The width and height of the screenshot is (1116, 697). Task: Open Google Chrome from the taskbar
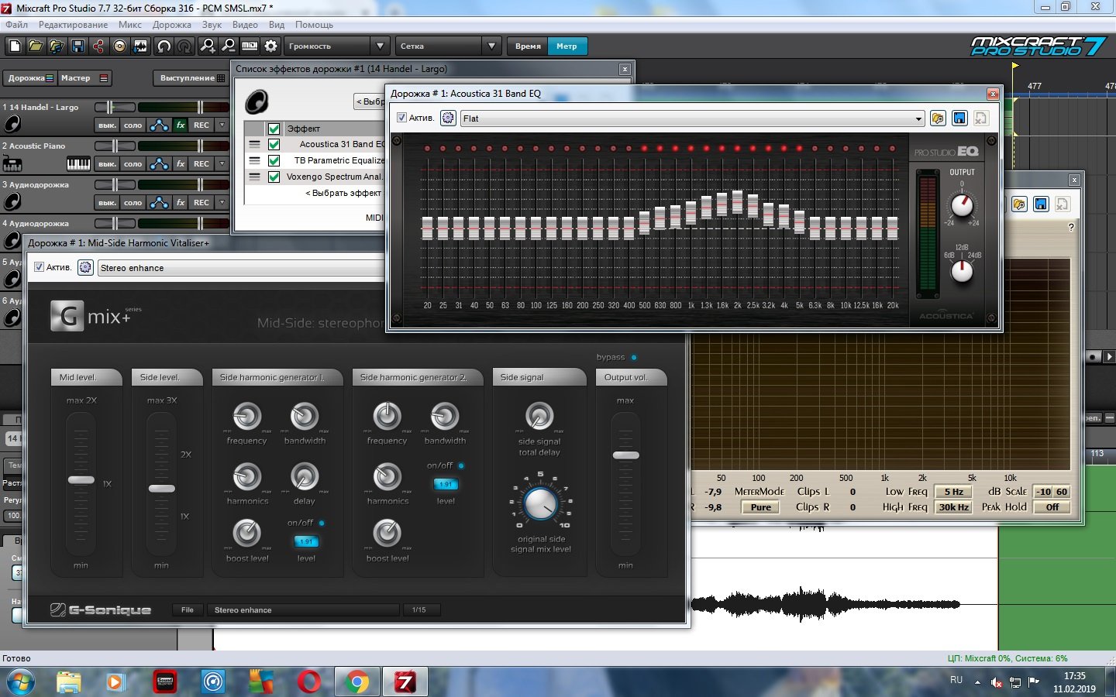357,682
